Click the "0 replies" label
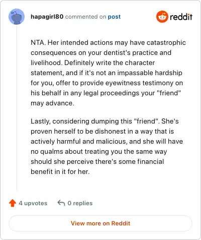 coord(80,203)
